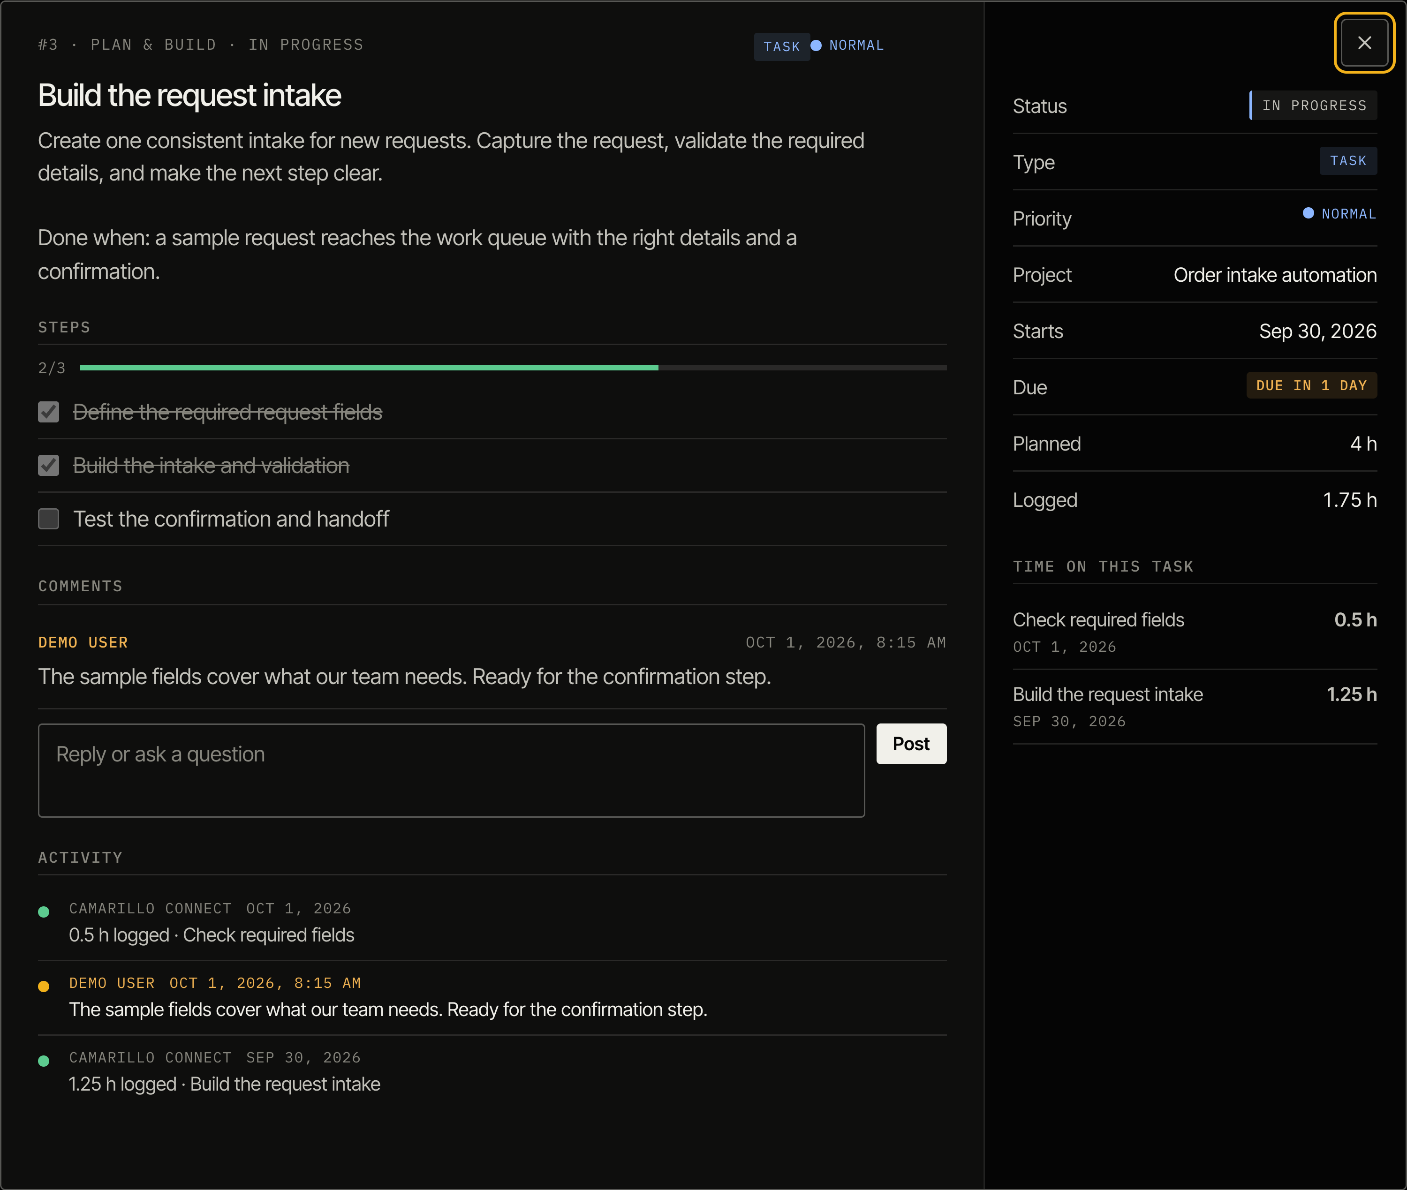Click the green dot beside the SEP 30 activity
This screenshot has width=1407, height=1190.
pyautogui.click(x=44, y=1061)
